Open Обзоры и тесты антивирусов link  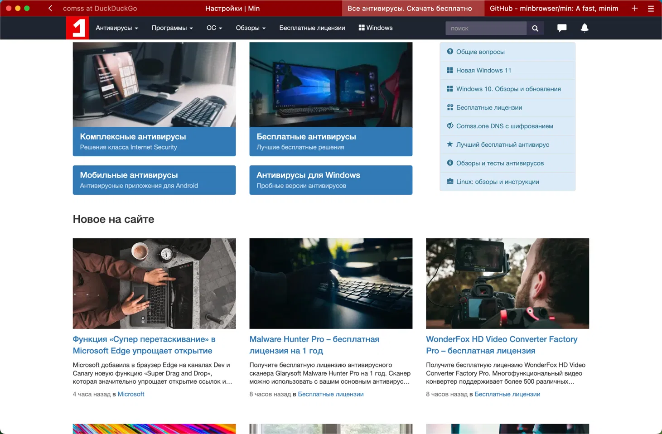(500, 163)
